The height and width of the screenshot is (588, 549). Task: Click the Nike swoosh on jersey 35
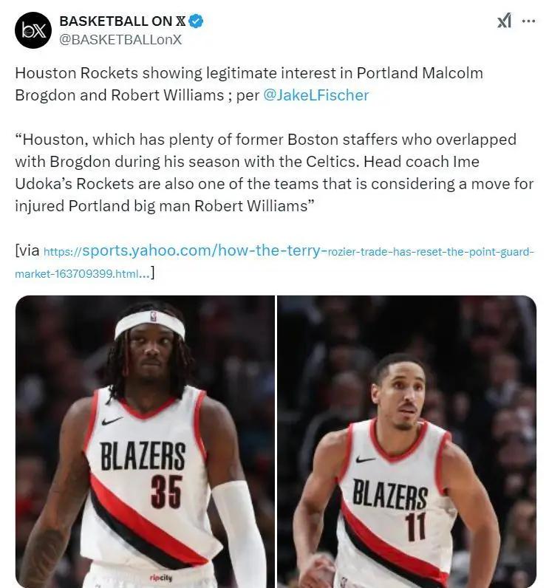[112, 421]
